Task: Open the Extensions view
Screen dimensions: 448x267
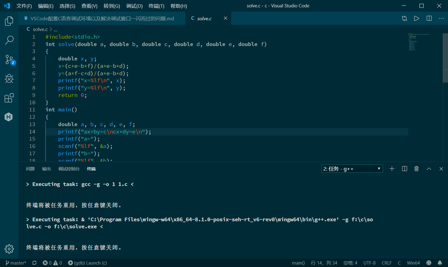Action: point(9,98)
